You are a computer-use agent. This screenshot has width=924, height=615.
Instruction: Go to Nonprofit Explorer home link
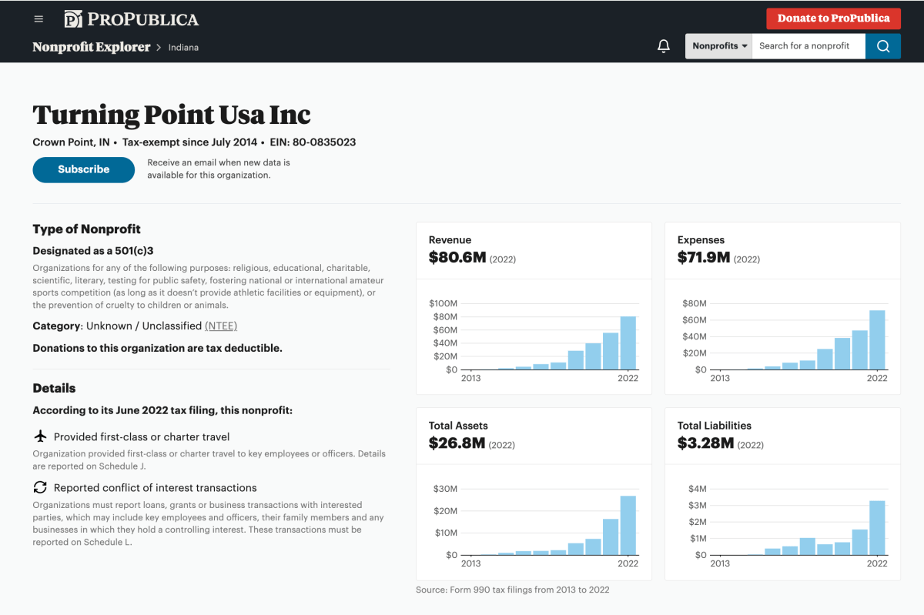point(92,47)
